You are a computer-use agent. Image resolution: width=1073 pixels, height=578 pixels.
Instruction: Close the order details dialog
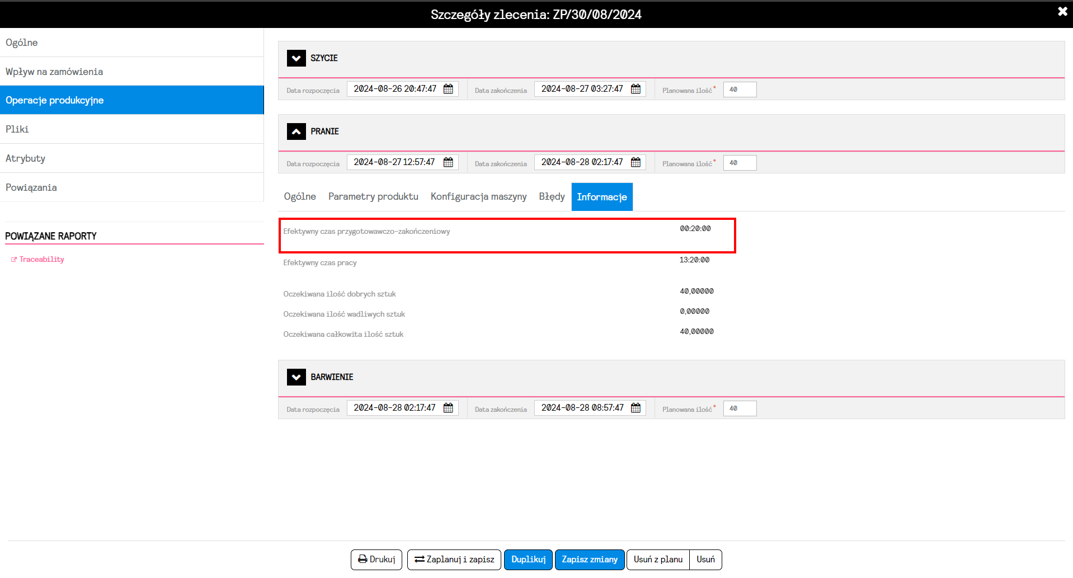[1062, 12]
